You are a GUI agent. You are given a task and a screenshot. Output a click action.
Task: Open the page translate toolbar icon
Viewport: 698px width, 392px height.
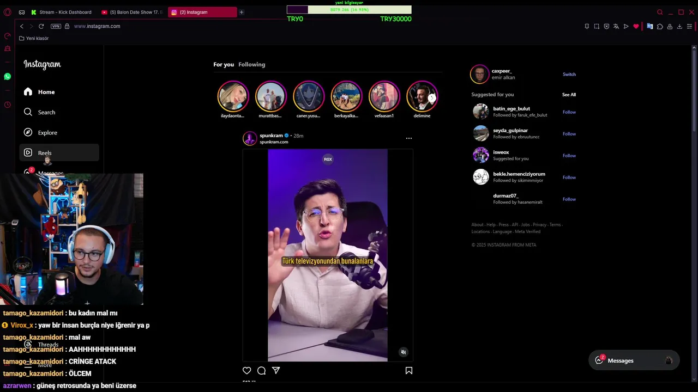pos(616,26)
